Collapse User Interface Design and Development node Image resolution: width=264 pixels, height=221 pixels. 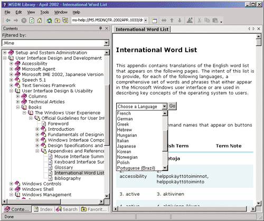click(5, 58)
